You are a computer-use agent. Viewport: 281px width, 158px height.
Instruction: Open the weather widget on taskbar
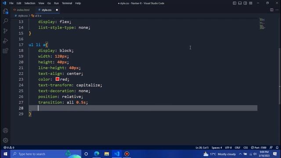click(220, 154)
